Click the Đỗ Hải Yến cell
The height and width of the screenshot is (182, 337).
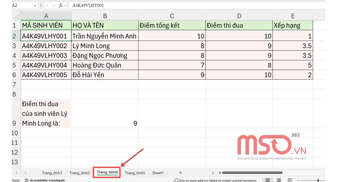point(105,75)
